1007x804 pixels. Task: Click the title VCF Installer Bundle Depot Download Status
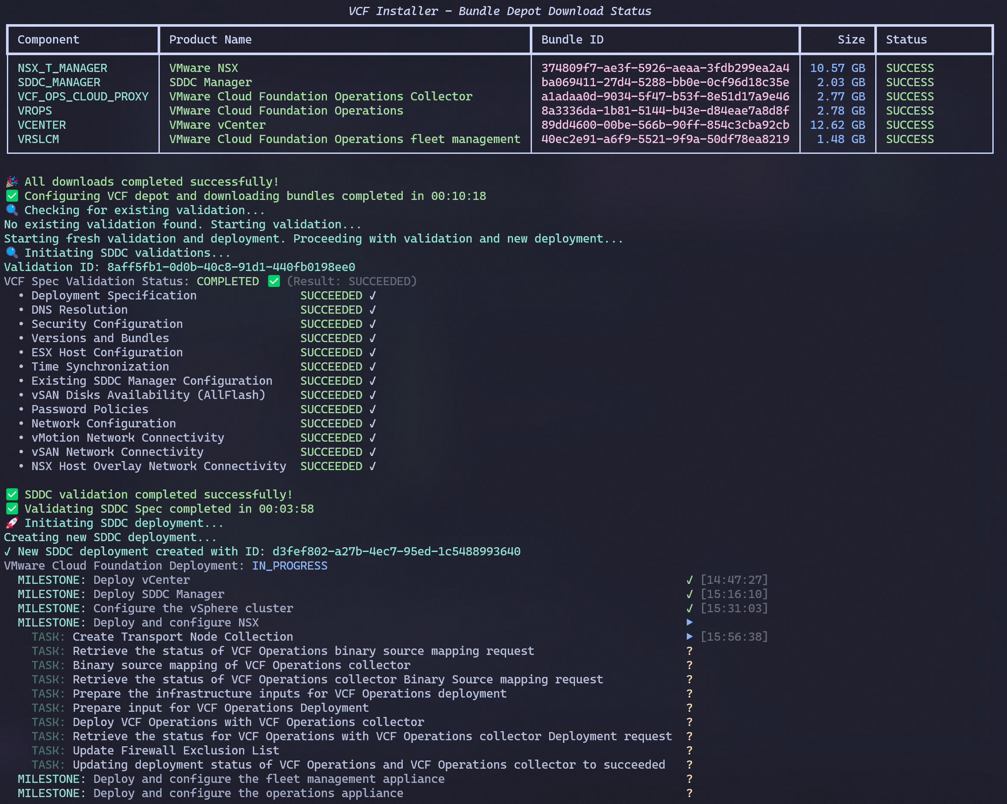click(500, 11)
